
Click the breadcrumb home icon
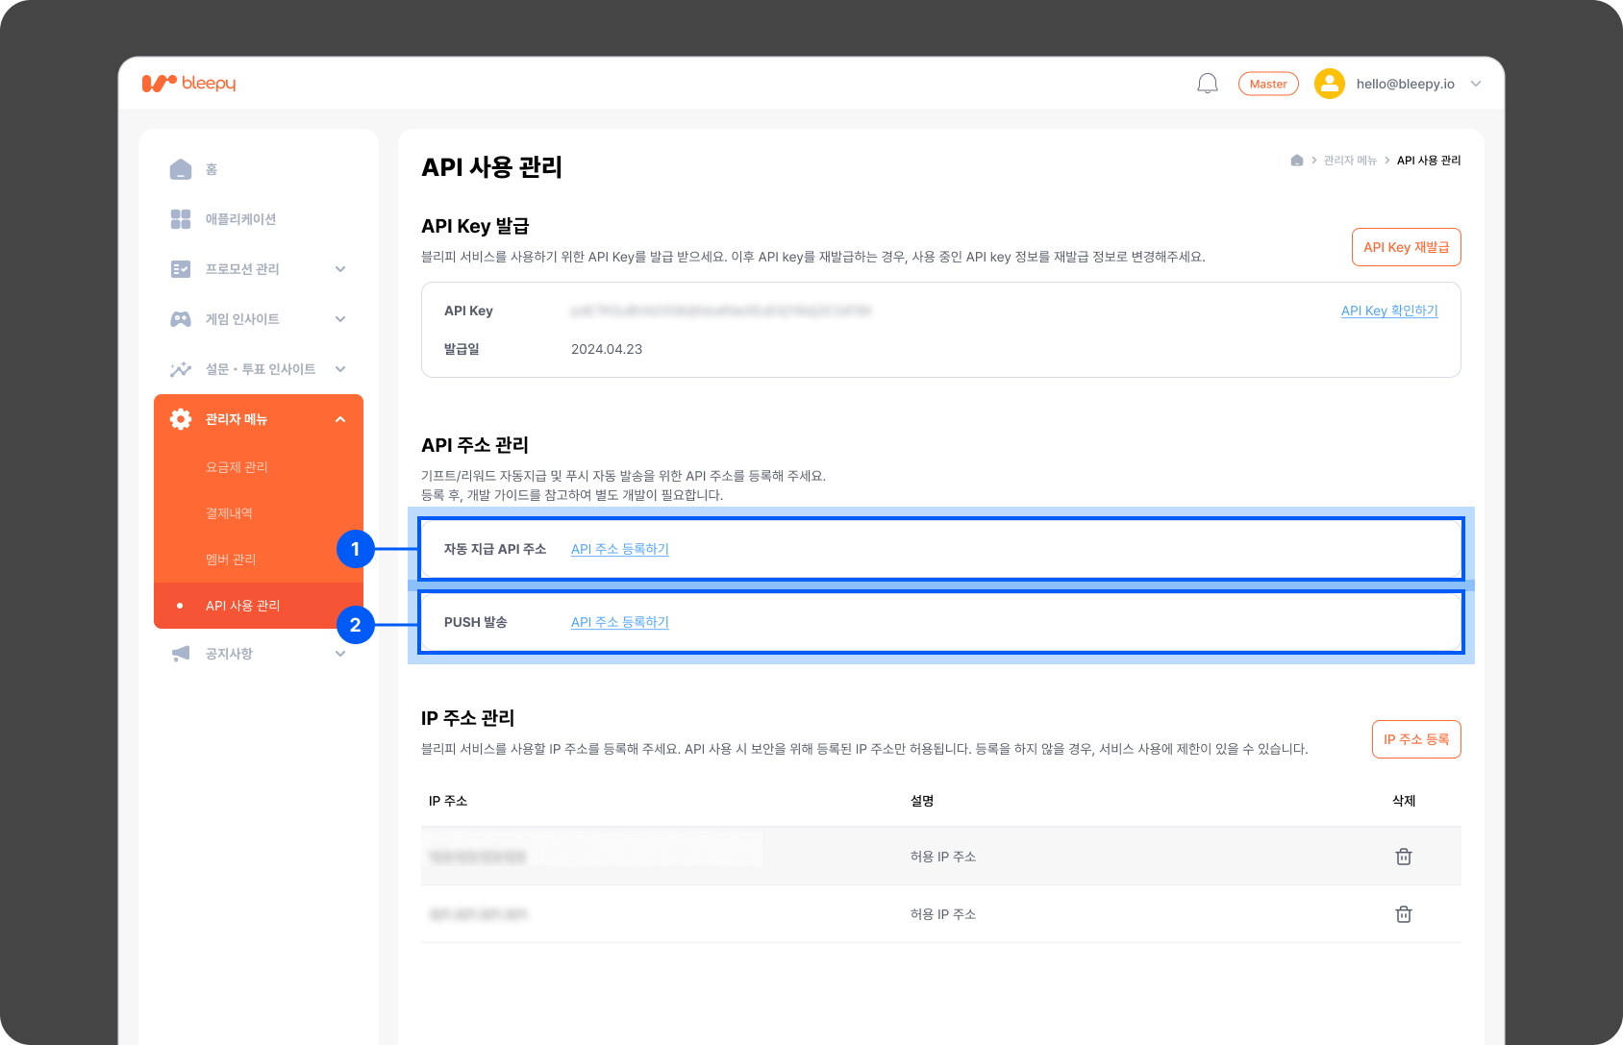click(1296, 161)
